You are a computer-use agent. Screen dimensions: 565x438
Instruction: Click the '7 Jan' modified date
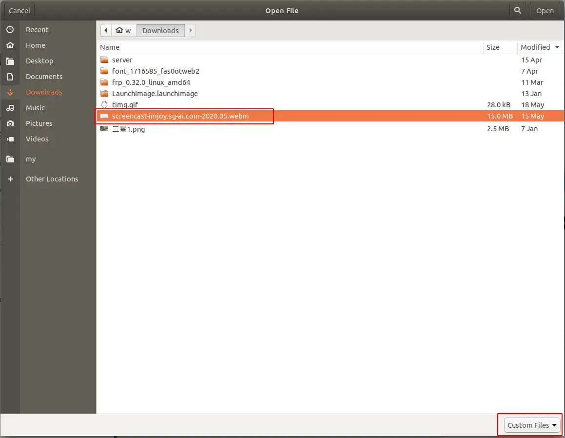[529, 129]
